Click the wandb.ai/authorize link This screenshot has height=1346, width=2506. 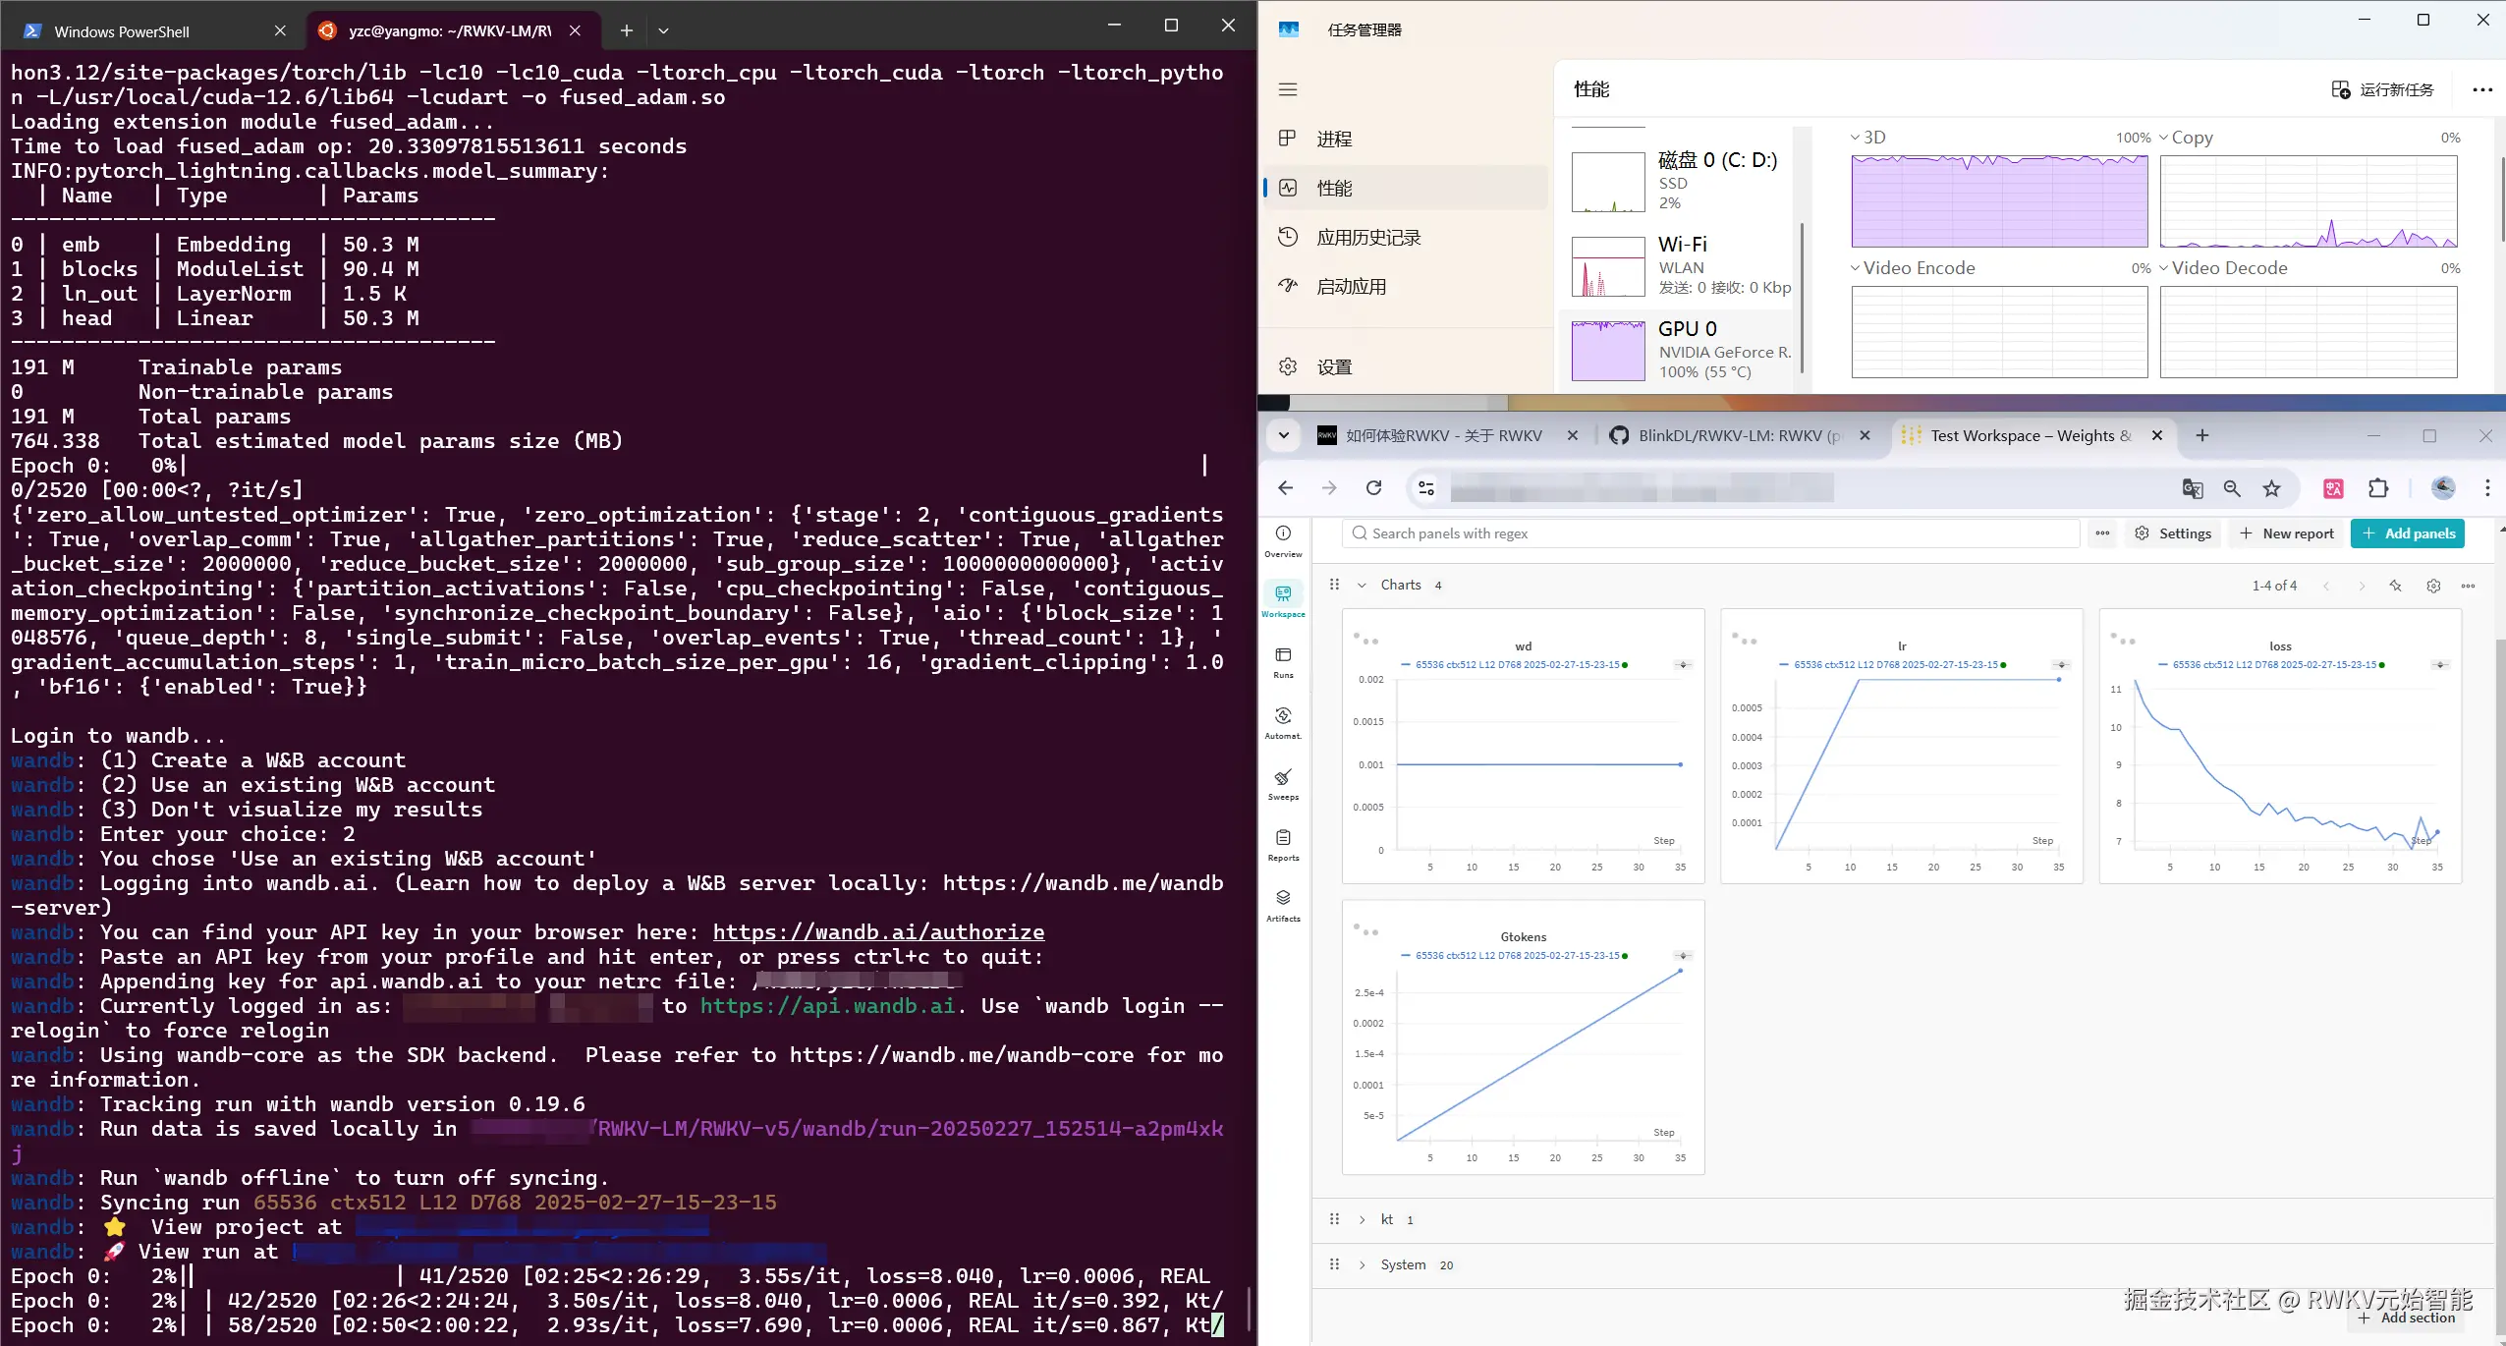point(878,932)
